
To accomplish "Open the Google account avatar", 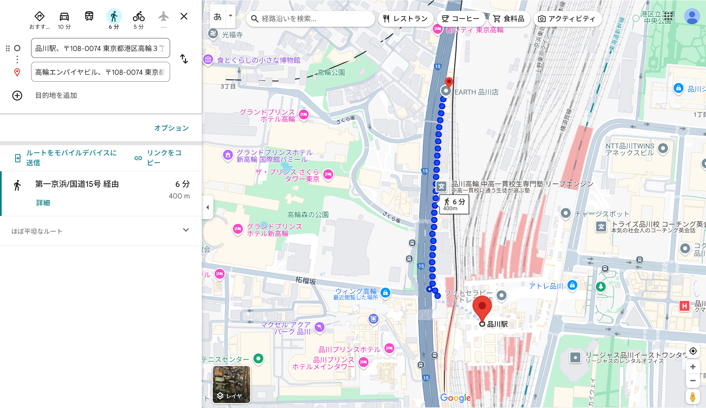I will coord(692,16).
